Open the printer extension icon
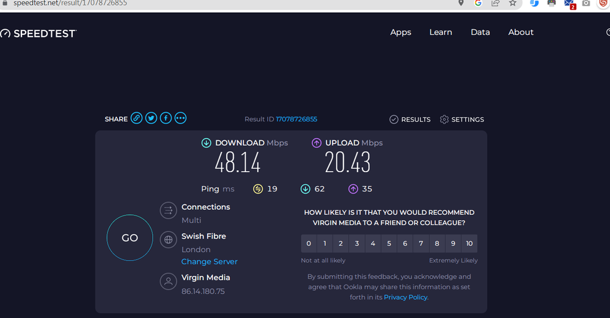610x318 pixels. coord(552,3)
